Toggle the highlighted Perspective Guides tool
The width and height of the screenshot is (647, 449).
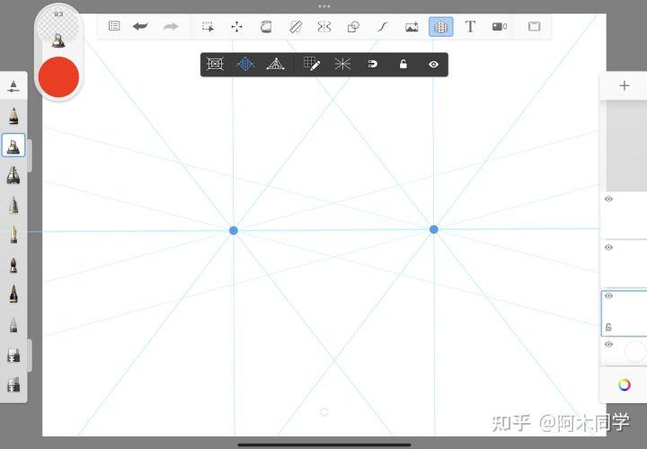click(x=440, y=27)
